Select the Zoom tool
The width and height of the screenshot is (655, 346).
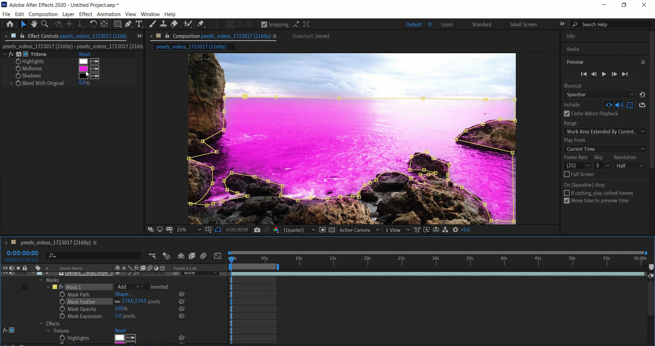coord(45,24)
